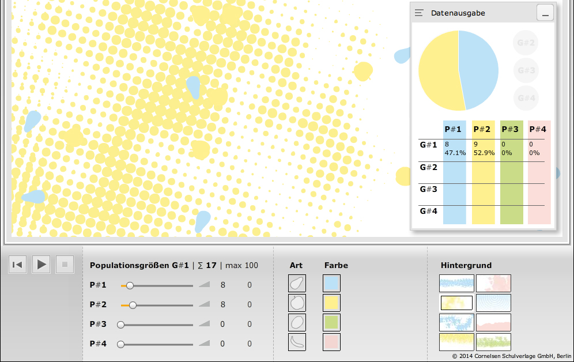This screenshot has height=362, width=574.
Task: Open the green color swatch for P#3
Action: [x=331, y=323]
